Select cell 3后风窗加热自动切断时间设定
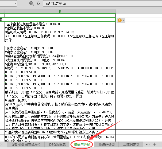Image resolution: width=162 pixels, height=149 pixels. coord(60,56)
